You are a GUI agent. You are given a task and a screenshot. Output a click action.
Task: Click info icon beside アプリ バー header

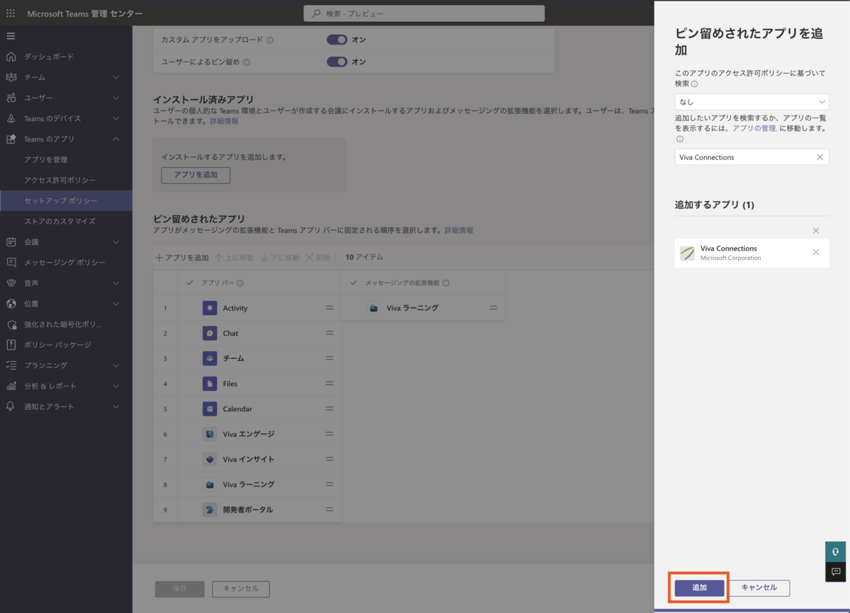[240, 283]
